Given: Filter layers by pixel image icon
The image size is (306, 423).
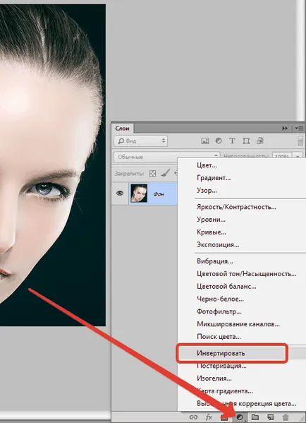Looking at the screenshot, I should [205, 141].
